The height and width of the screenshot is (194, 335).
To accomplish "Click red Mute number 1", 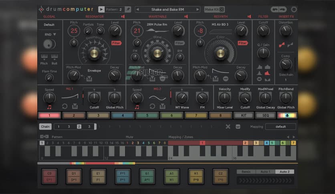I will (127, 143).
